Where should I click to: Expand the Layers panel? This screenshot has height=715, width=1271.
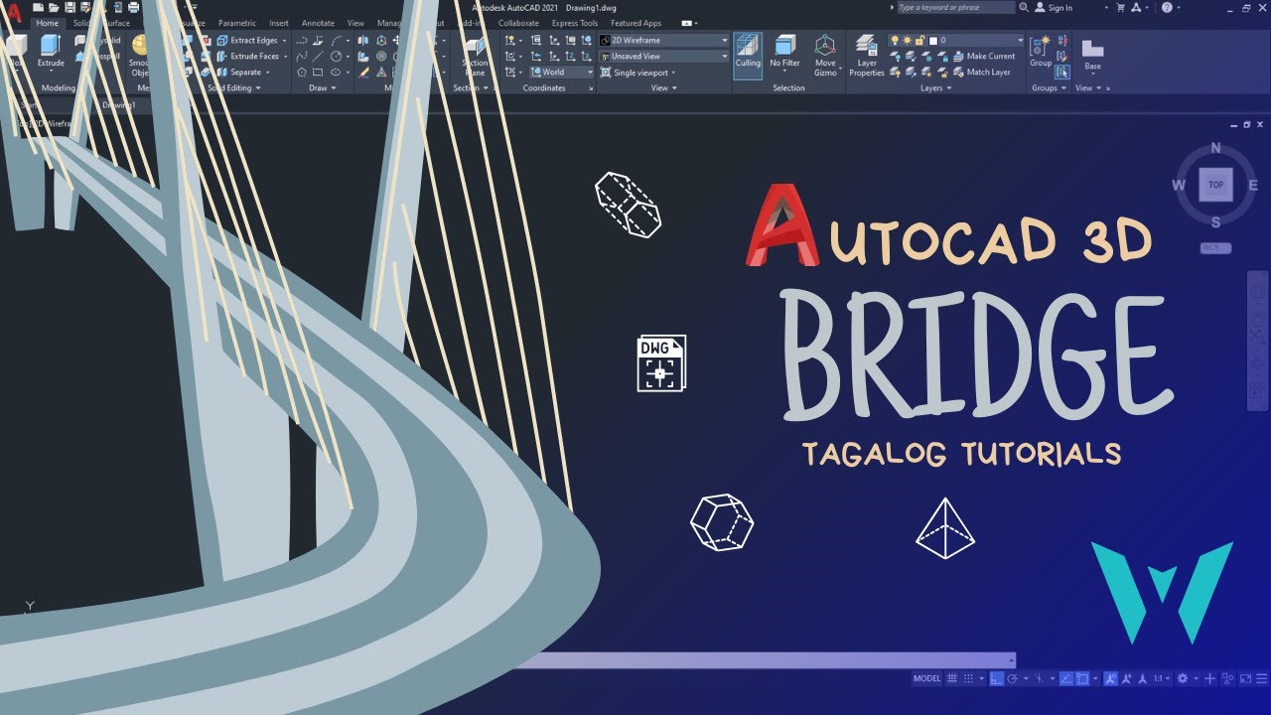(935, 88)
